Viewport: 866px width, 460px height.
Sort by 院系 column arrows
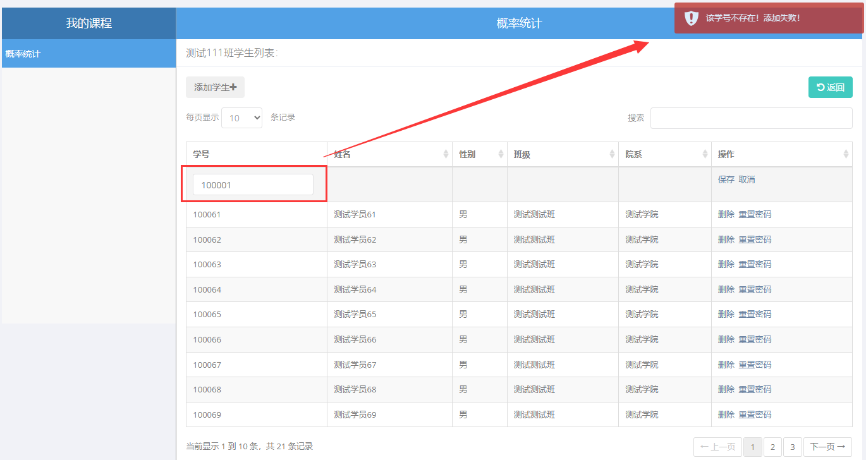[x=705, y=154]
